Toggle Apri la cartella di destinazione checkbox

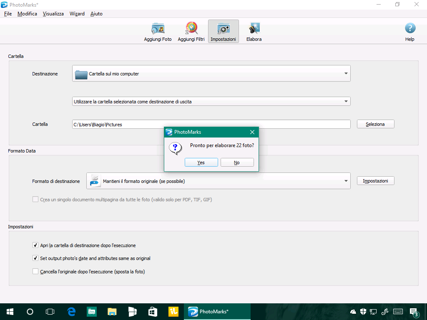click(35, 245)
